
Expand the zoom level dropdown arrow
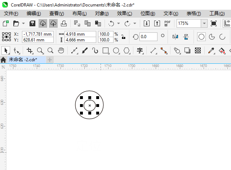[x=204, y=23]
